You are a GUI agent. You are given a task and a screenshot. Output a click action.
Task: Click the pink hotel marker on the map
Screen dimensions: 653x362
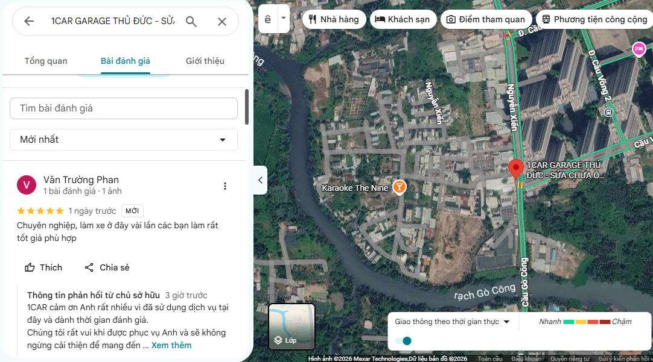(x=639, y=49)
